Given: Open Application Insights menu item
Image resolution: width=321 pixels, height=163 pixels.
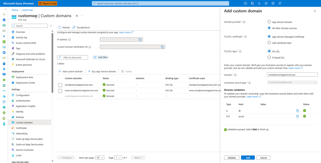Looking at the screenshot, I should [x=26, y=106].
